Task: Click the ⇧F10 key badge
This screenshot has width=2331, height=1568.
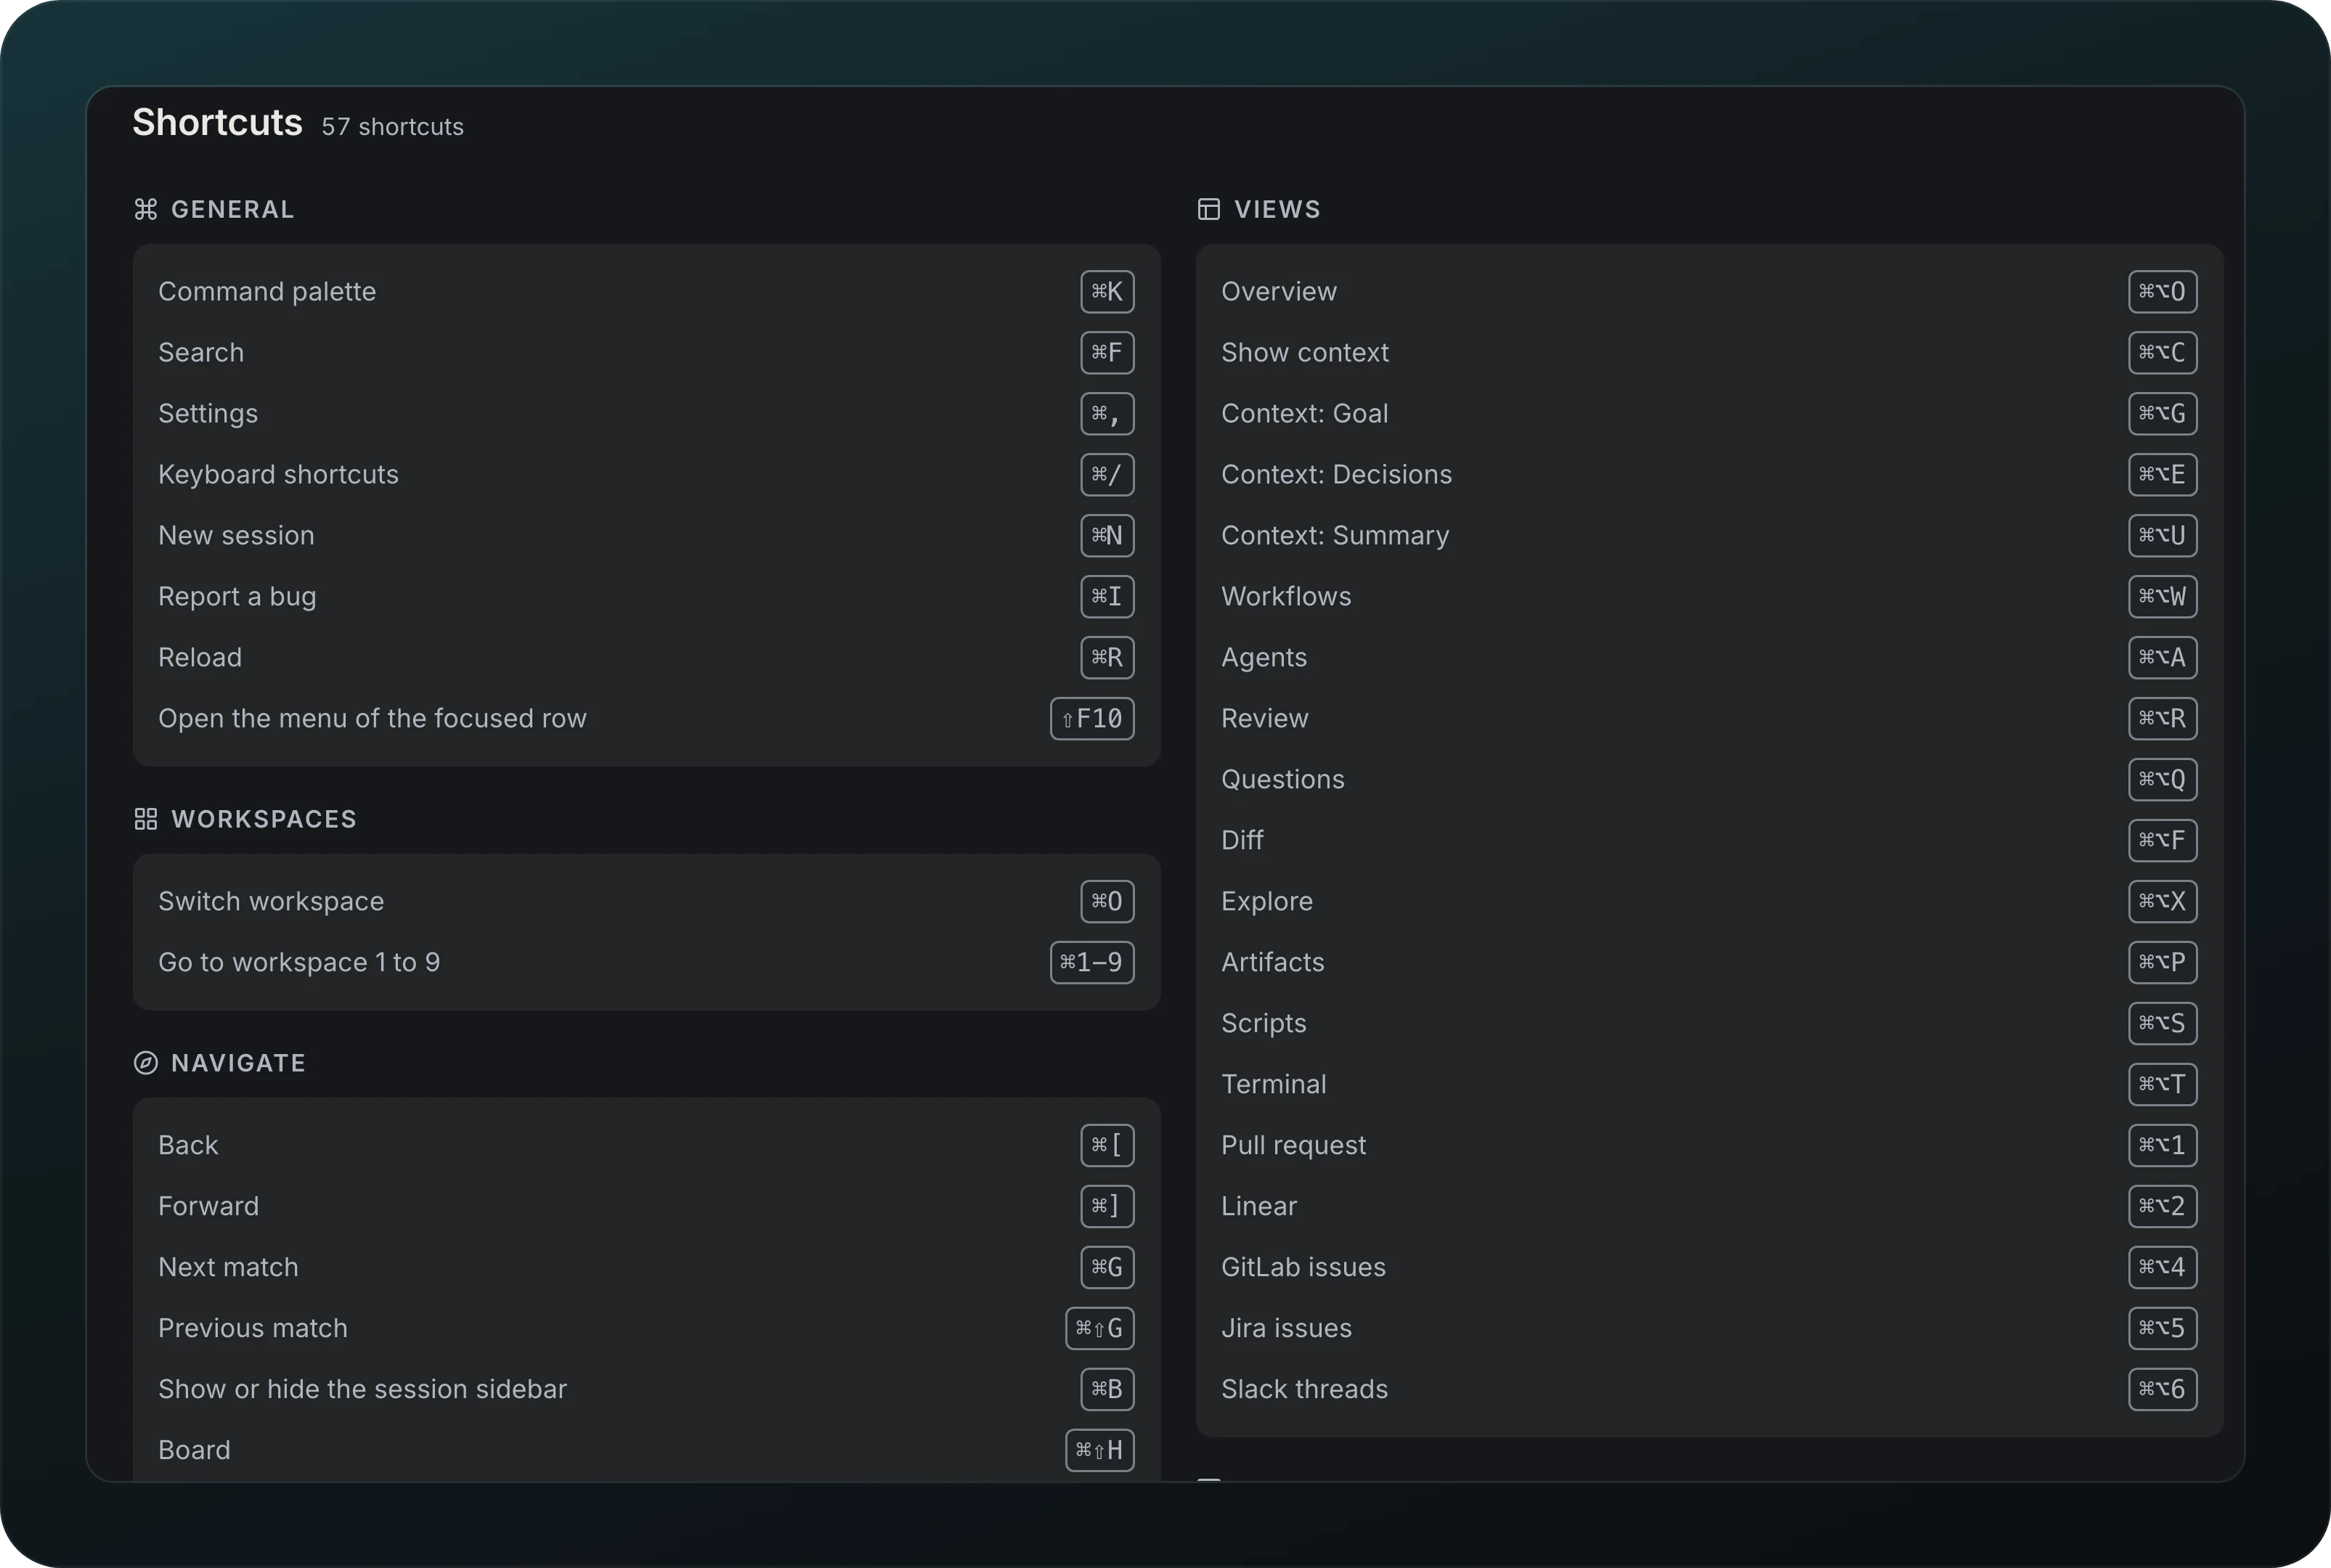Action: click(1091, 718)
